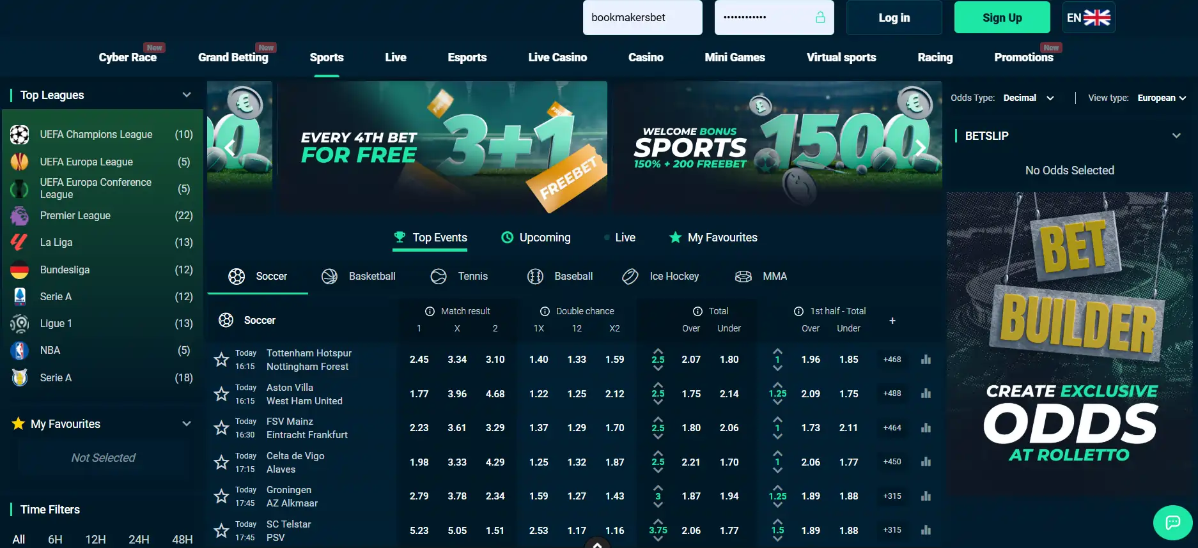
Task: Open statistics icon for FSV Mainz match
Action: [926, 428]
